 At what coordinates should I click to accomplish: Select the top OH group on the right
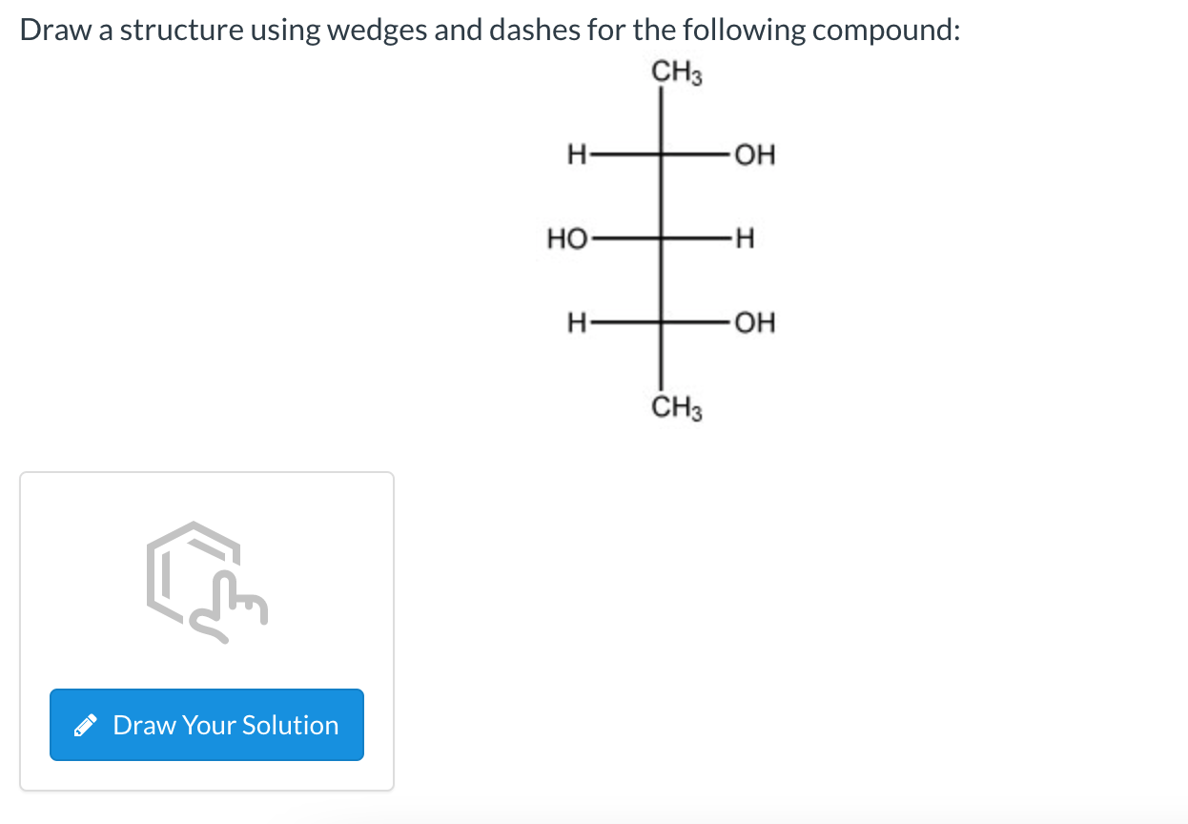click(753, 155)
